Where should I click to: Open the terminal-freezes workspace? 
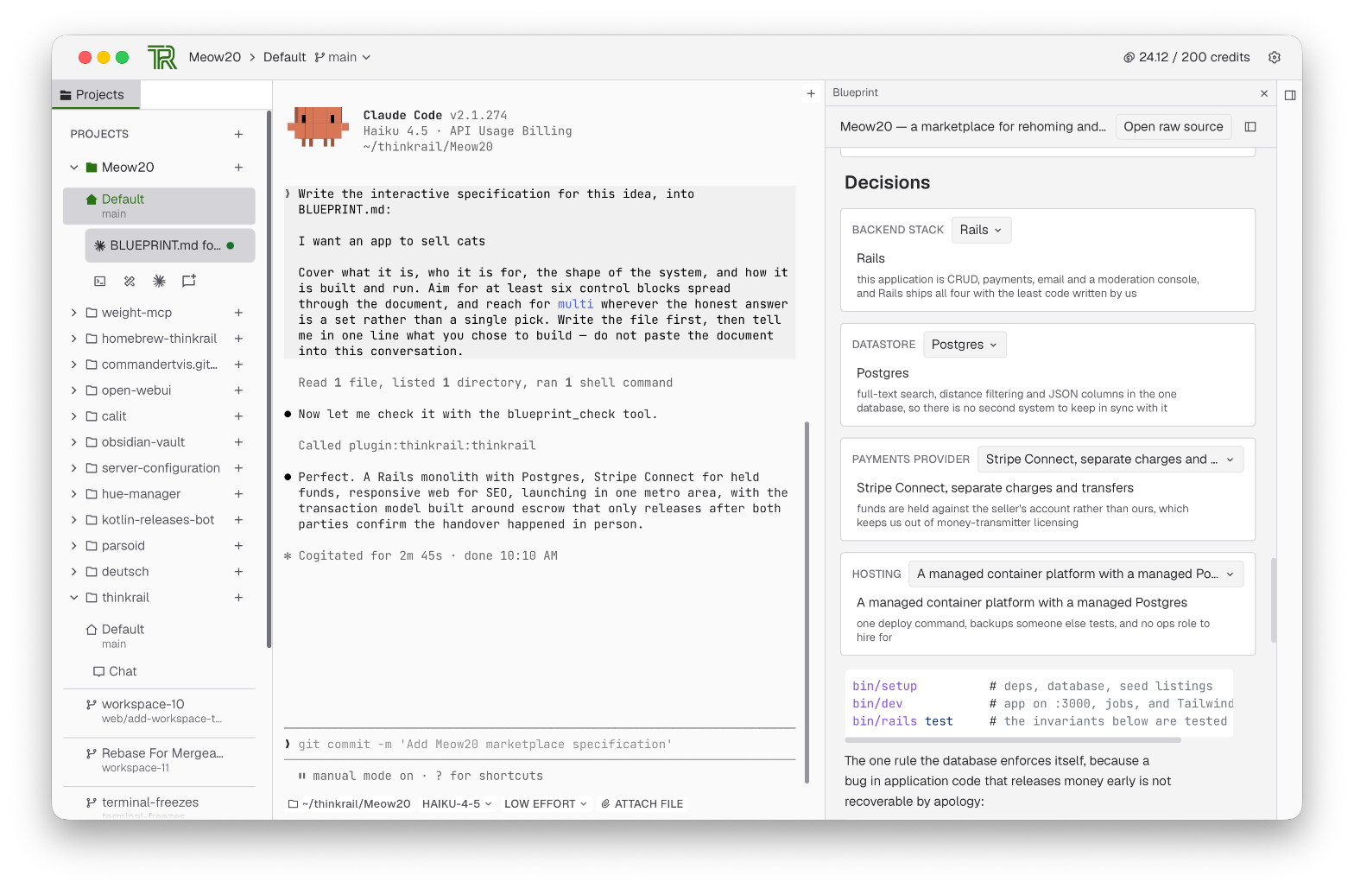coord(159,806)
